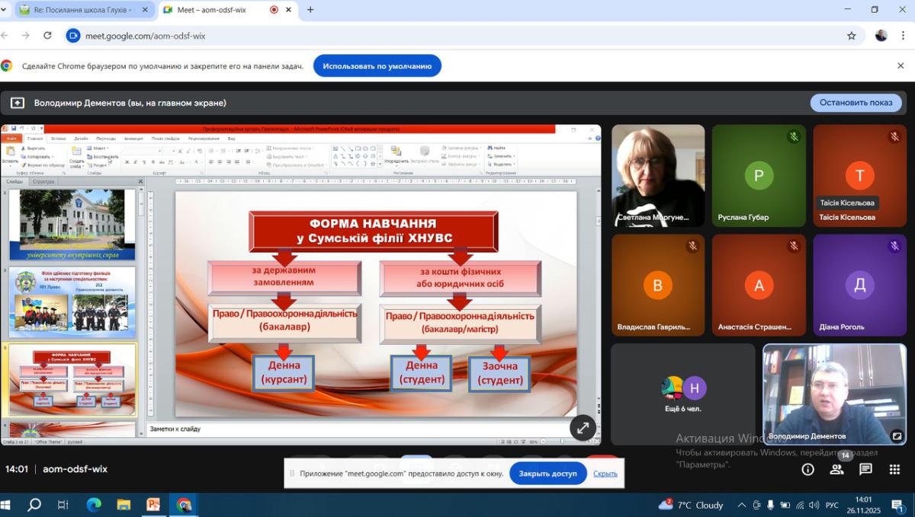Open PowerPoint from the Windows taskbar
The image size is (915, 517).
tap(153, 505)
